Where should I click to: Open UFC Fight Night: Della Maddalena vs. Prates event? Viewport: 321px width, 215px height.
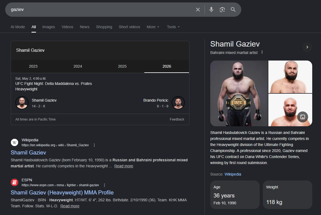coord(54,84)
